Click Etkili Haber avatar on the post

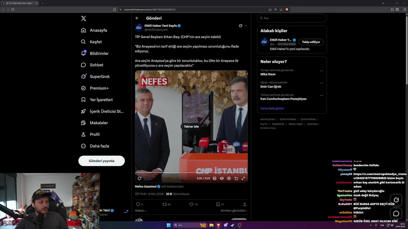point(139,27)
